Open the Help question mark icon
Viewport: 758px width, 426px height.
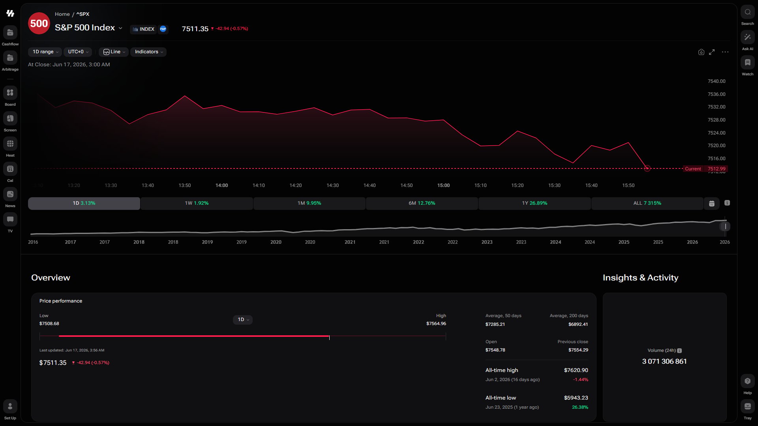(x=747, y=381)
